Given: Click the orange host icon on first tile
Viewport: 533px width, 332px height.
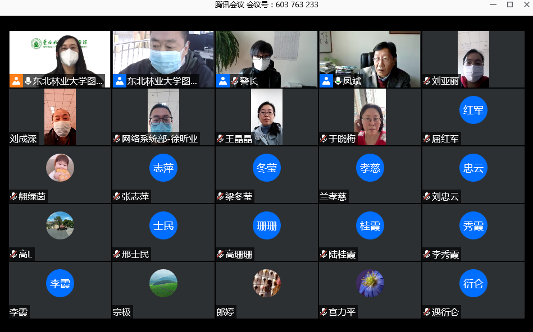Looking at the screenshot, I should 16,81.
